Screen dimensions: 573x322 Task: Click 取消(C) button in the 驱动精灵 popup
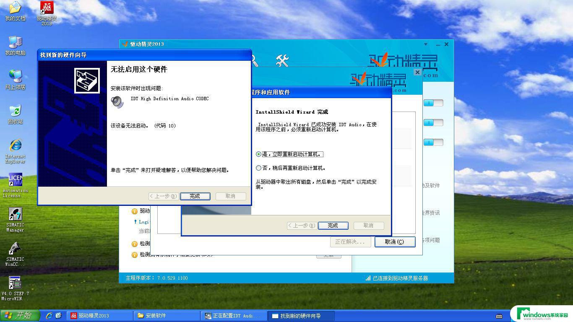click(x=395, y=242)
